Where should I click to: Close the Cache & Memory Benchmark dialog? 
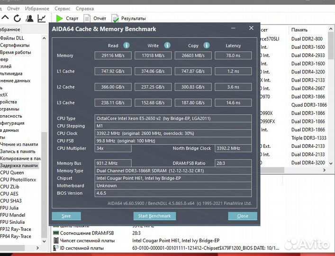coord(251,28)
